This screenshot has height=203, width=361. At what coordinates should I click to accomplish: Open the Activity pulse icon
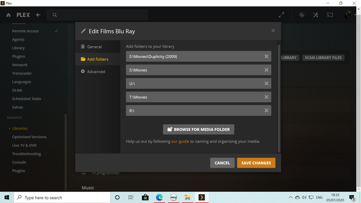click(302, 15)
